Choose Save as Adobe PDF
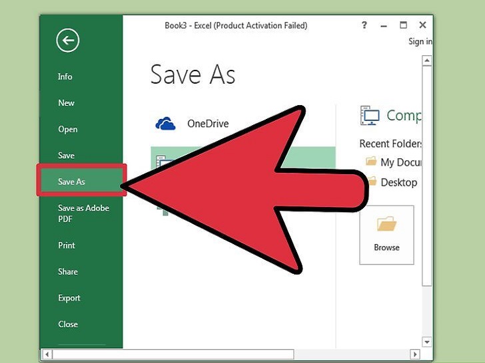This screenshot has height=363, width=485. [83, 213]
